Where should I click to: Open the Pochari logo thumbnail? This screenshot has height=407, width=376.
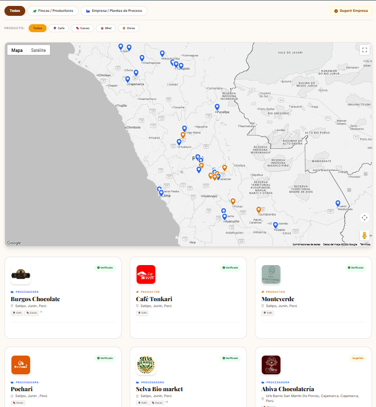[x=21, y=365]
